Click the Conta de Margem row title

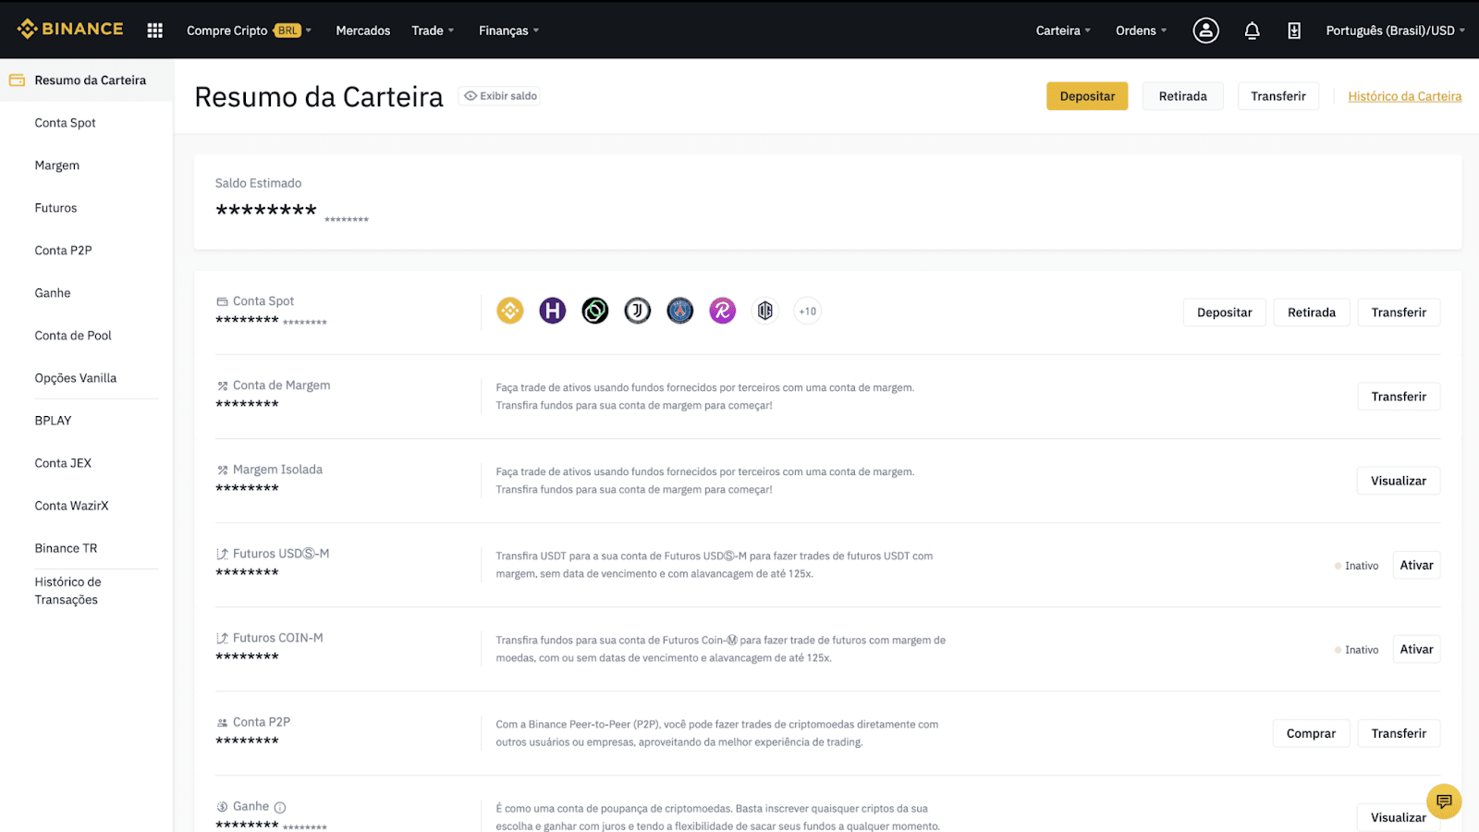tap(281, 385)
